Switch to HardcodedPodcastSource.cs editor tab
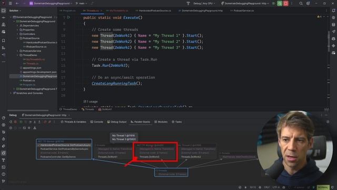 [153, 11]
